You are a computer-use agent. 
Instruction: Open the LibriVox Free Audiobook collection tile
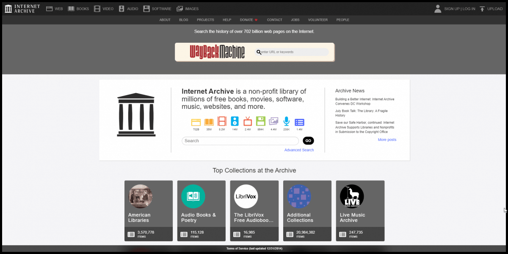[x=254, y=211]
